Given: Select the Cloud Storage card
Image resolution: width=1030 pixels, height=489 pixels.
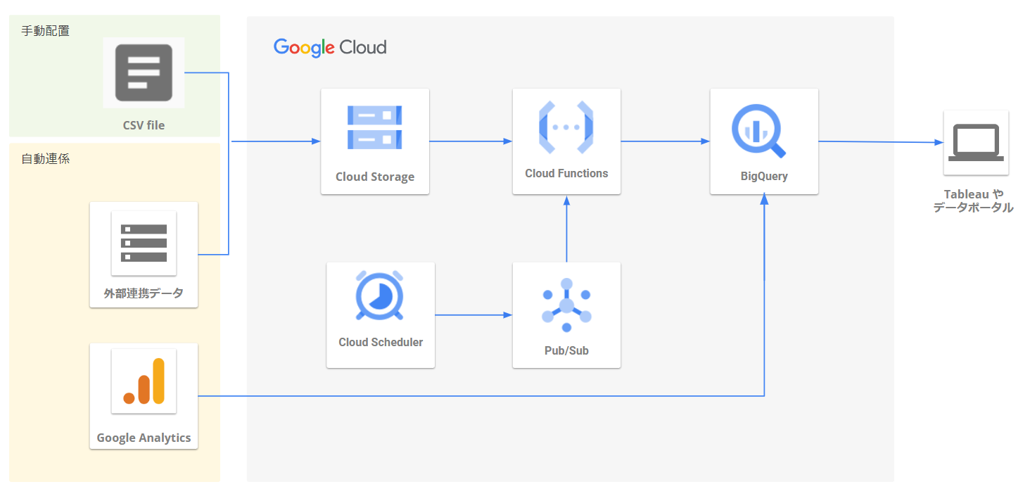Looking at the screenshot, I should pyautogui.click(x=374, y=141).
